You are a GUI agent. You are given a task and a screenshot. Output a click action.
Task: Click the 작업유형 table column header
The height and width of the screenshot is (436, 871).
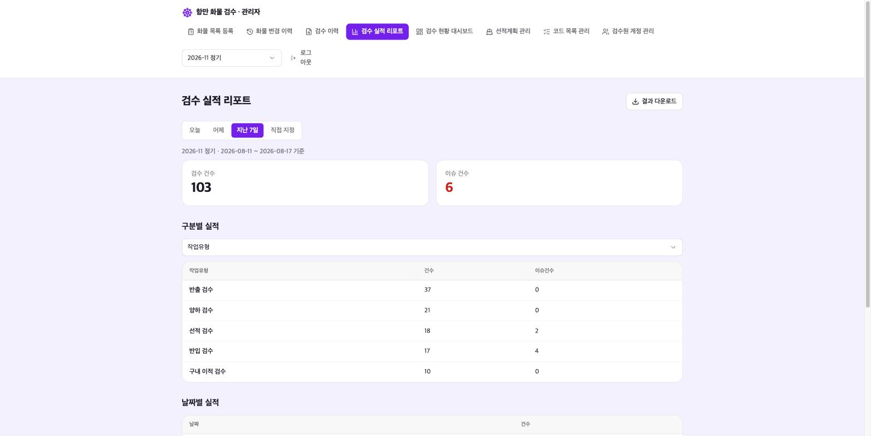(199, 271)
